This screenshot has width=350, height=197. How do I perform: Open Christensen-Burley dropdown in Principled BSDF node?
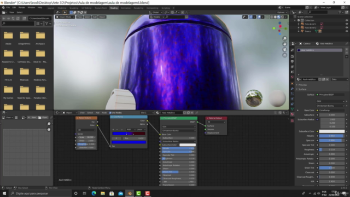point(179,131)
